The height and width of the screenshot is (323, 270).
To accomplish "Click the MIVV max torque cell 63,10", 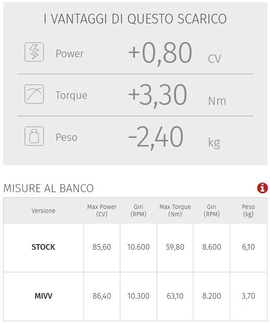I will [175, 296].
